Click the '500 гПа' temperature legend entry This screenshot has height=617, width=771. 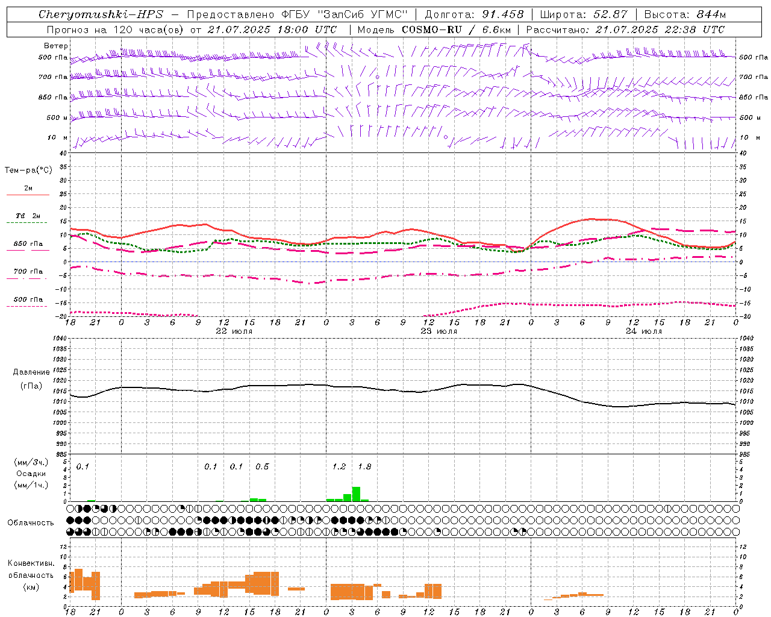click(28, 299)
